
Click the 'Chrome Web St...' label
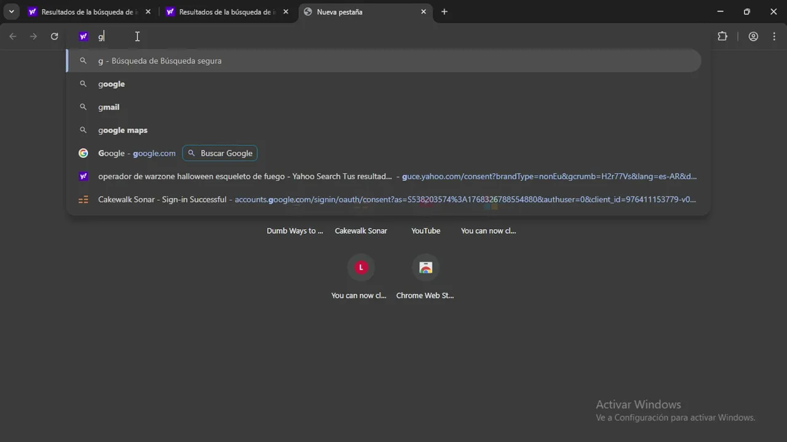pos(425,295)
